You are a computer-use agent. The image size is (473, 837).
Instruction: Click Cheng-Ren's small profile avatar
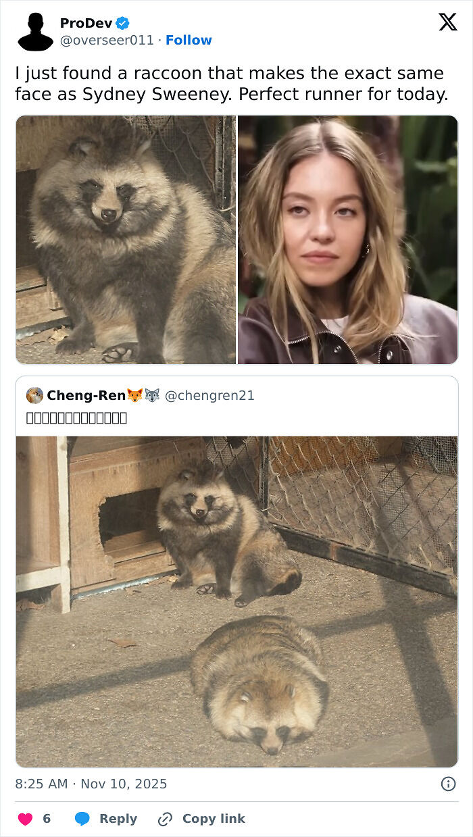point(34,395)
